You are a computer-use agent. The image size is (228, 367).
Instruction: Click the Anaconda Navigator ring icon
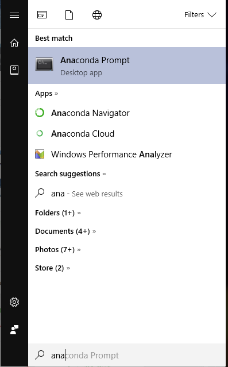coord(40,113)
